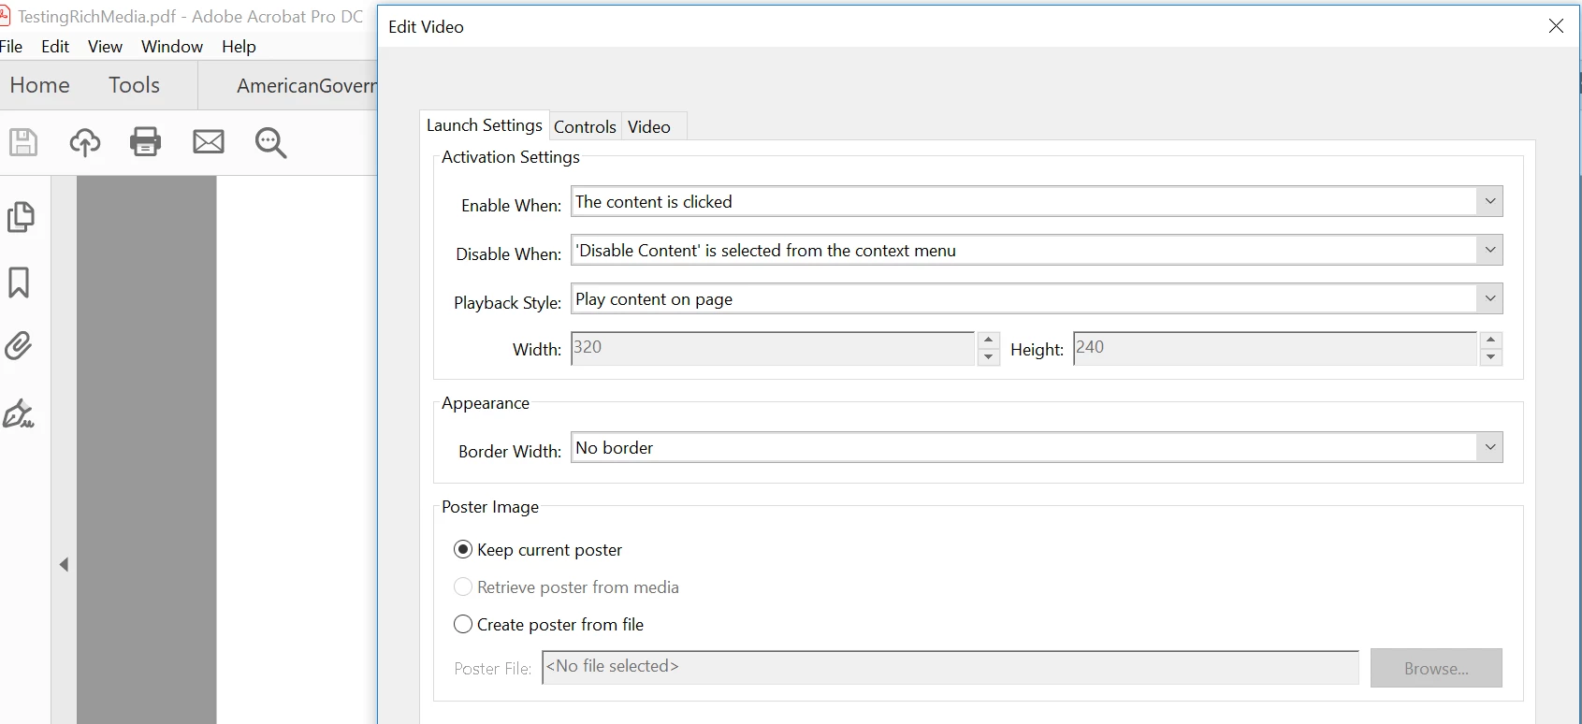Open the Window menu
Image resolution: width=1582 pixels, height=724 pixels.
pyautogui.click(x=172, y=47)
